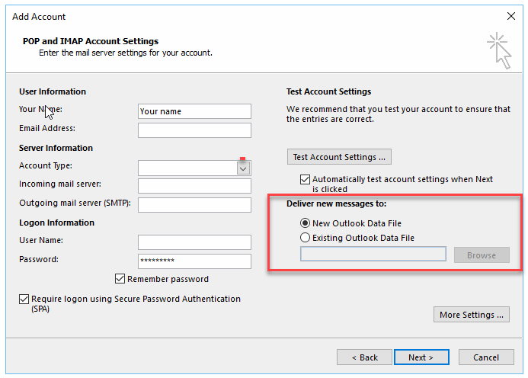Open the Account Type dropdown
The width and height of the screenshot is (528, 378).
click(x=244, y=168)
